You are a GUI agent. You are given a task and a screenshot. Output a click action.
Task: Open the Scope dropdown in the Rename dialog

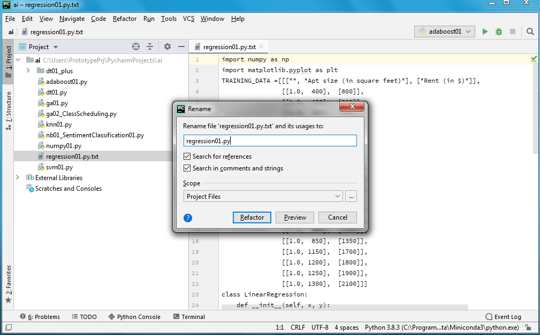tap(338, 196)
